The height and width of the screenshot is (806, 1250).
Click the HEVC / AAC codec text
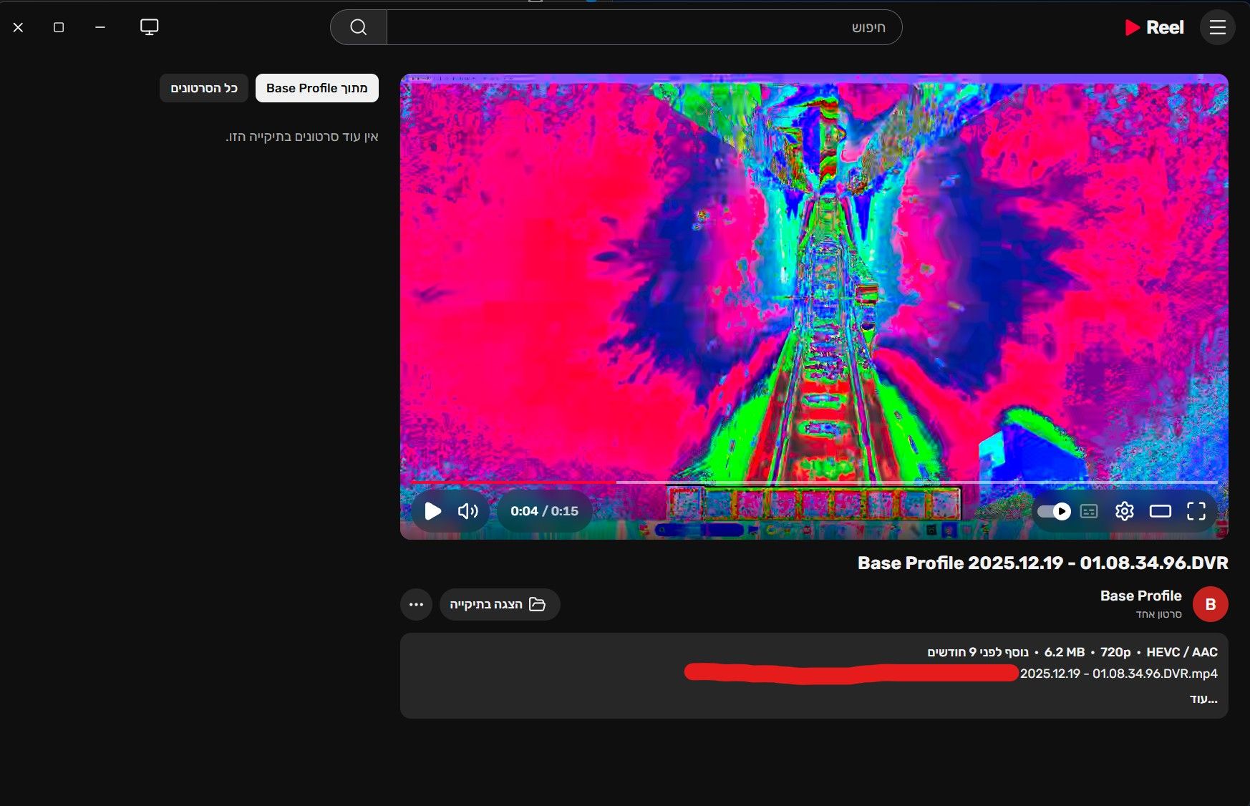(1182, 652)
